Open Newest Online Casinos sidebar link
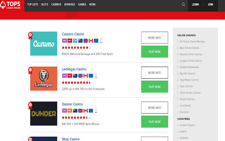This screenshot has height=141, width=225. 191,54
